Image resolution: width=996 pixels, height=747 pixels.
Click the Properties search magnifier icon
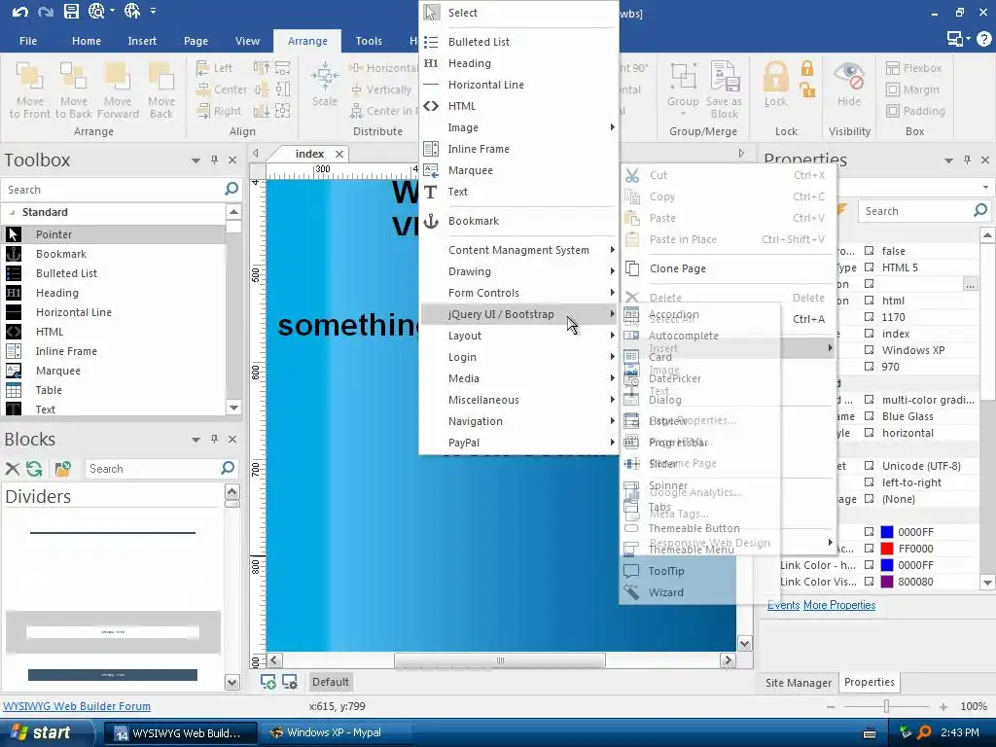click(980, 210)
